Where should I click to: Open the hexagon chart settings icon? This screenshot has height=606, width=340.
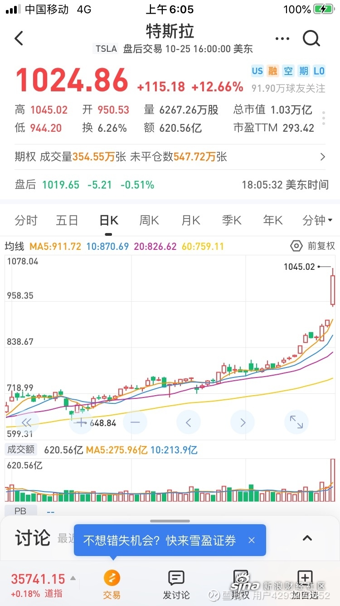pos(296,246)
